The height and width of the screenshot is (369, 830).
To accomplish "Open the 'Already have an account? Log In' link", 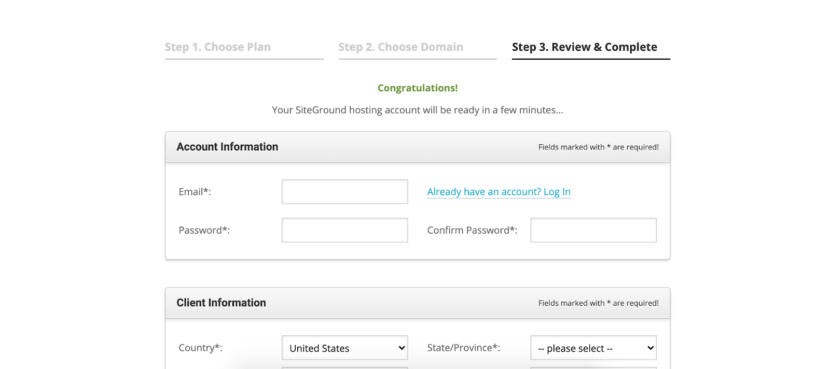I will click(x=499, y=192).
